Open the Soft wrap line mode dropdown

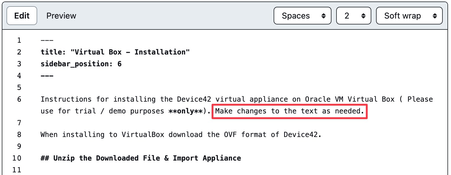pyautogui.click(x=409, y=16)
